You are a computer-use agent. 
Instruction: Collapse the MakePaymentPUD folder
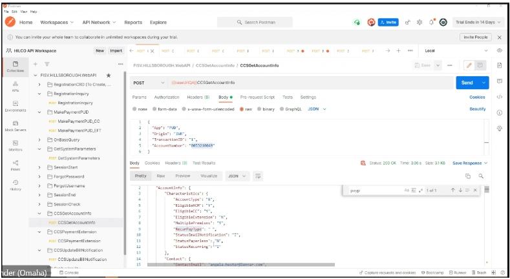(x=39, y=112)
